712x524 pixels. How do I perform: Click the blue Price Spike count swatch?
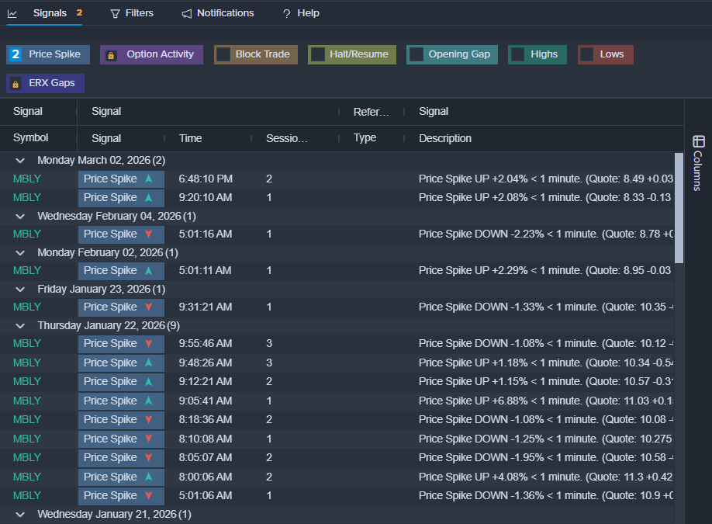point(16,54)
